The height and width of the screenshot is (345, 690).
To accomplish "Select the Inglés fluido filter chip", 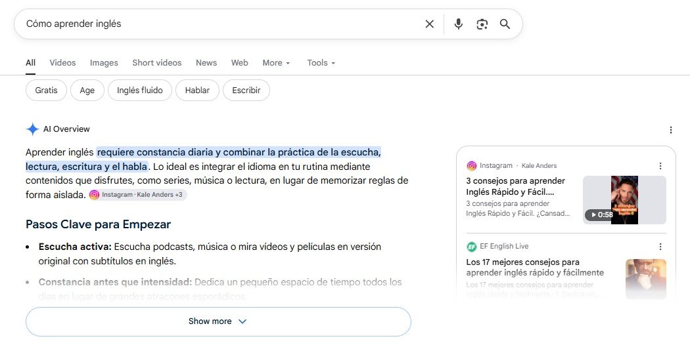I will coord(139,90).
